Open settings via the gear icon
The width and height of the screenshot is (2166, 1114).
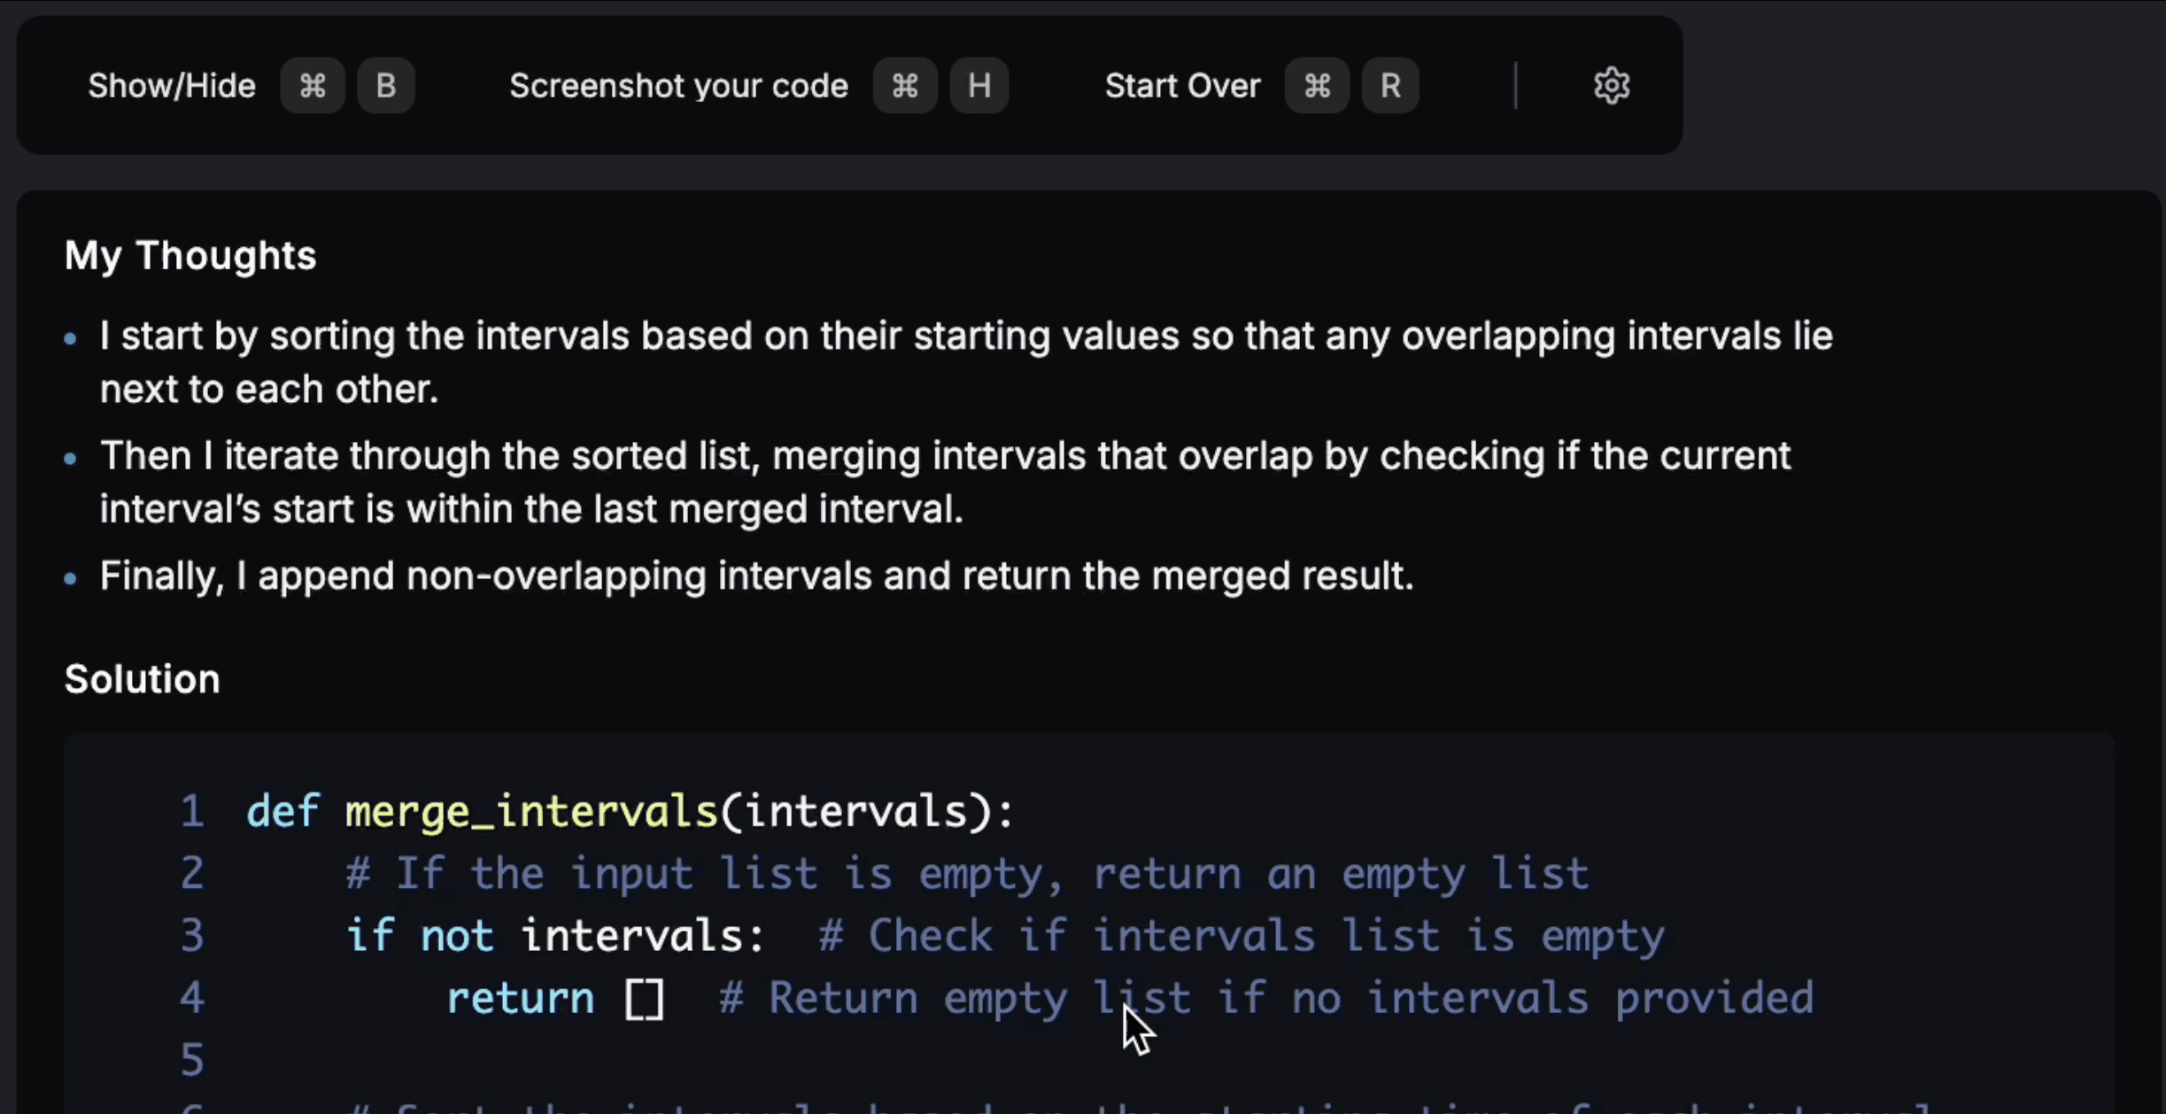click(1611, 86)
